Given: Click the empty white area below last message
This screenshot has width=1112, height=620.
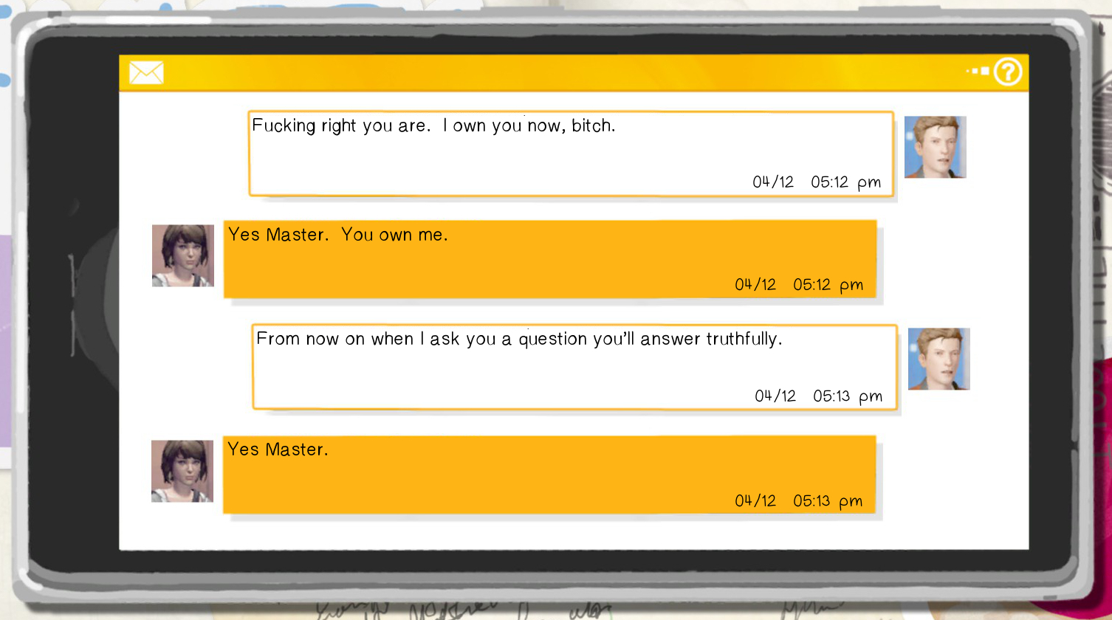Looking at the screenshot, I should (x=574, y=533).
